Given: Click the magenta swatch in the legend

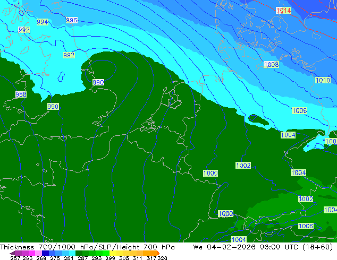Looking at the screenshot, I should (32, 253).
